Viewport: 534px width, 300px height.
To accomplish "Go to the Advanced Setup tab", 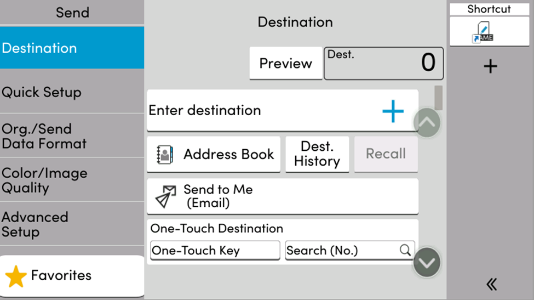I will coord(72,224).
